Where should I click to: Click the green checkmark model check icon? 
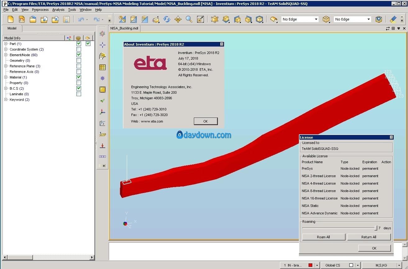click(x=103, y=101)
